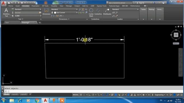Toggle grid display in status bar
The height and width of the screenshot is (103, 184).
point(81,95)
